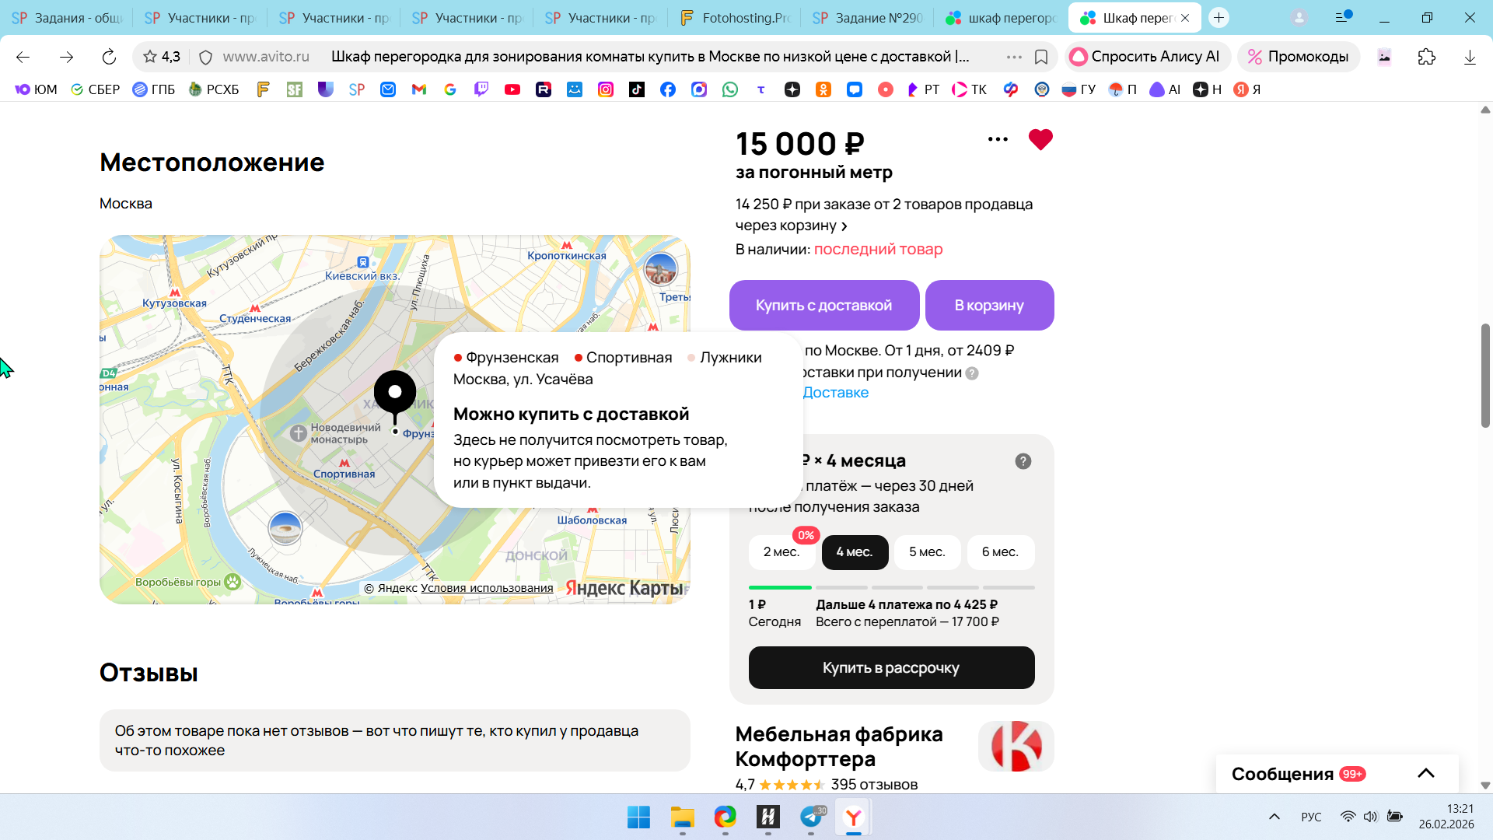Viewport: 1493px width, 840px height.
Task: Reload the page with refresh icon
Action: point(109,57)
